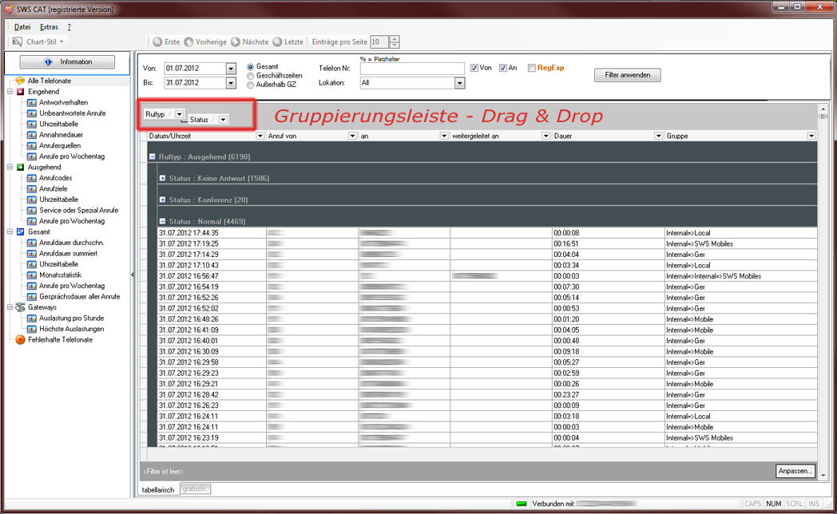Open Anrufdauer summiert chart icon
Image resolution: width=837 pixels, height=514 pixels.
point(31,253)
